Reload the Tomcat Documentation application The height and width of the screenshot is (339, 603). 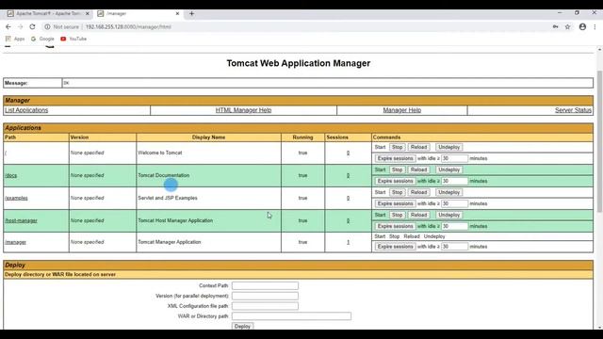click(418, 169)
